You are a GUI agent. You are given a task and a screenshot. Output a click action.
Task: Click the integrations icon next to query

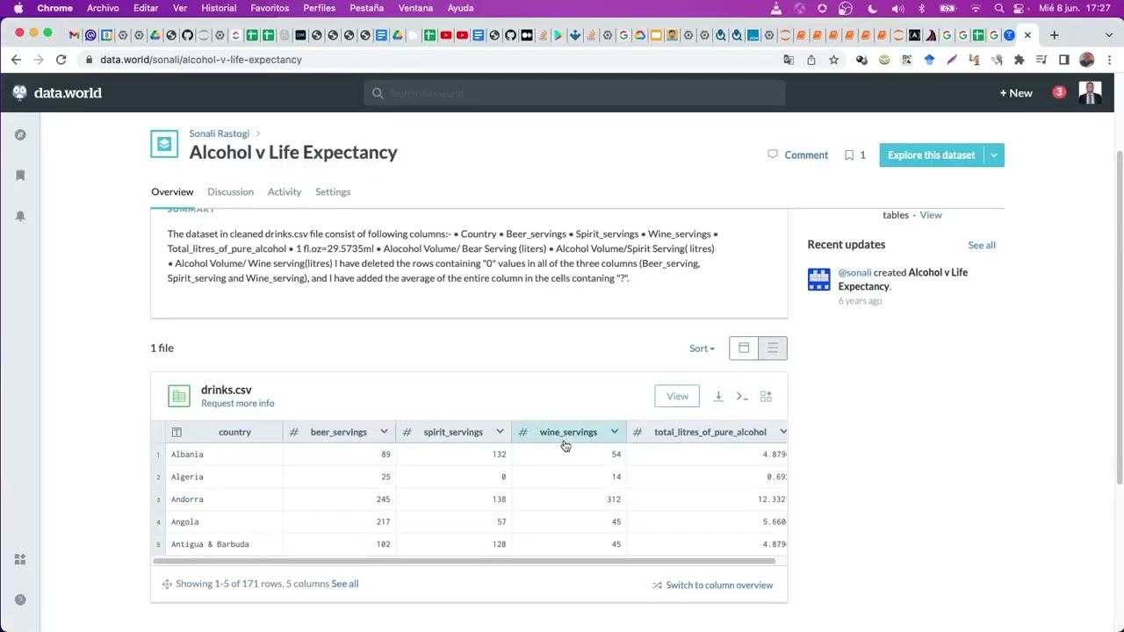(x=766, y=397)
